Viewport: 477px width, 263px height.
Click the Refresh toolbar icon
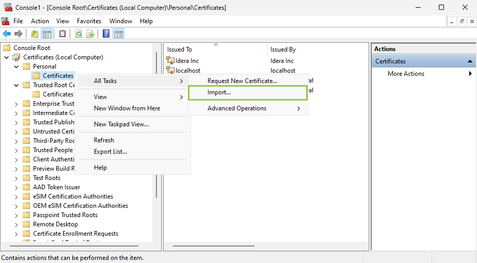point(79,34)
